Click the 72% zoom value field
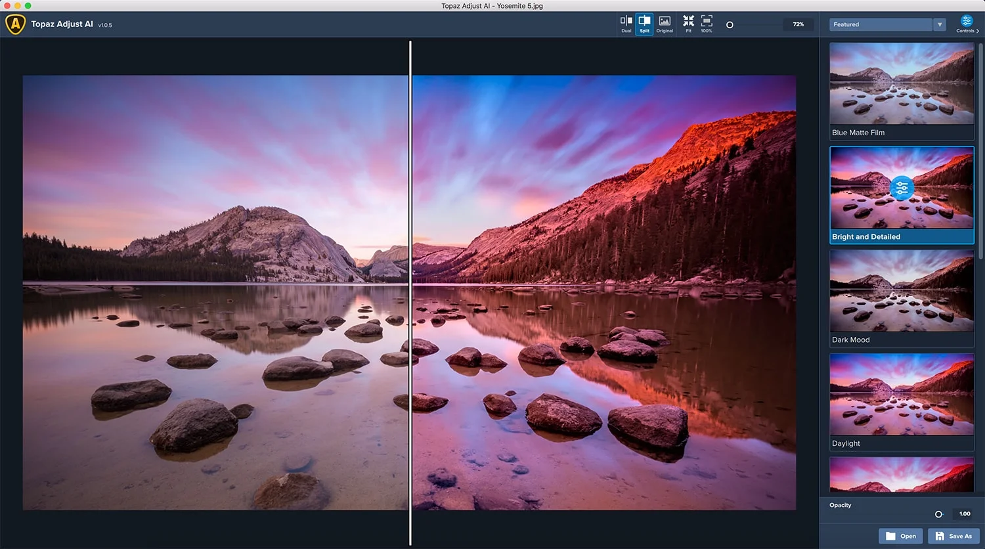The width and height of the screenshot is (985, 549). (798, 24)
